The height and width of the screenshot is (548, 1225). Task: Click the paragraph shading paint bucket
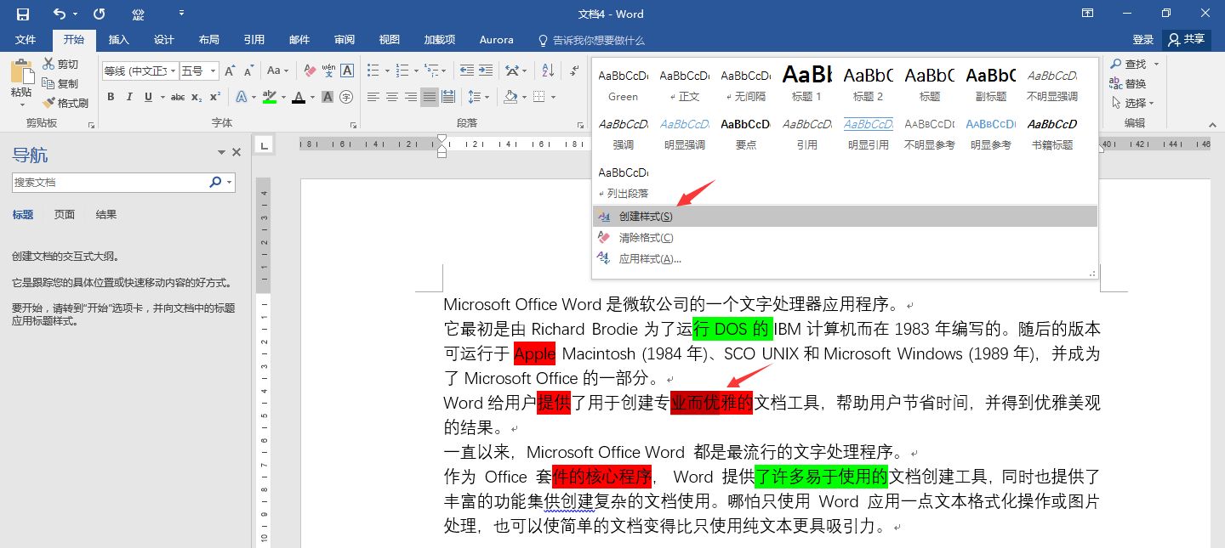[x=510, y=97]
